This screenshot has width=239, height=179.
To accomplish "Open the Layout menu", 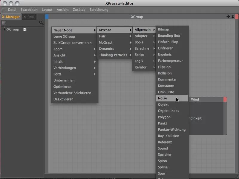I will tap(47, 10).
